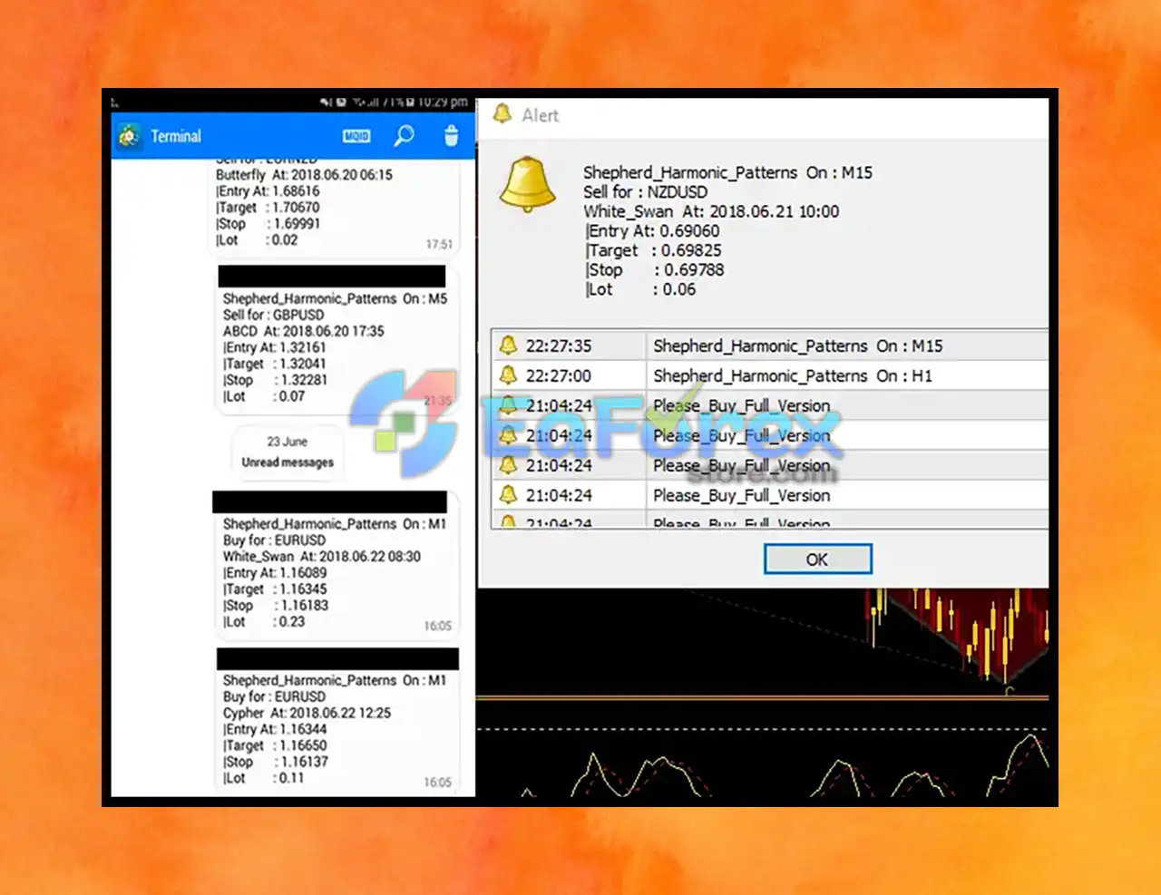The image size is (1161, 895).
Task: Click bell icon on 22:27:35 alert row
Action: tap(508, 345)
